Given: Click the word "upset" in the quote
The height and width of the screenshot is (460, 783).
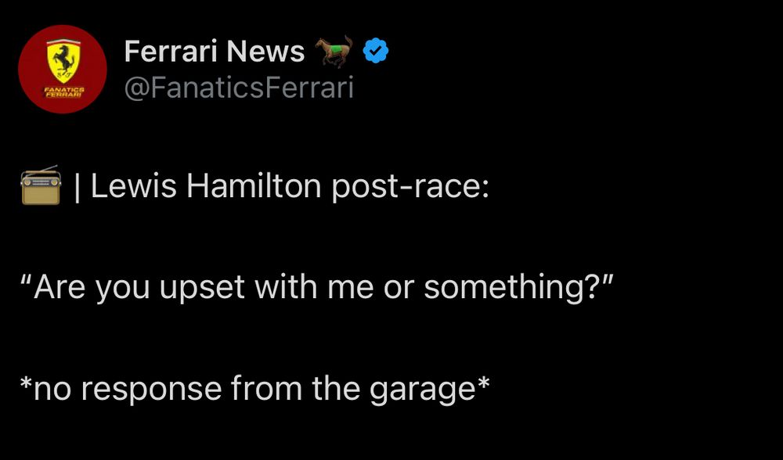Looking at the screenshot, I should coord(202,289).
